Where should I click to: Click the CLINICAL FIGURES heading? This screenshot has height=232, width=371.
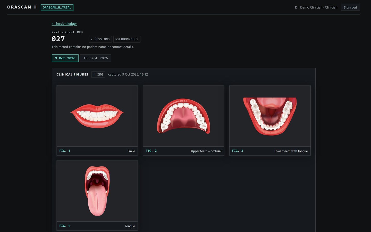click(x=72, y=74)
